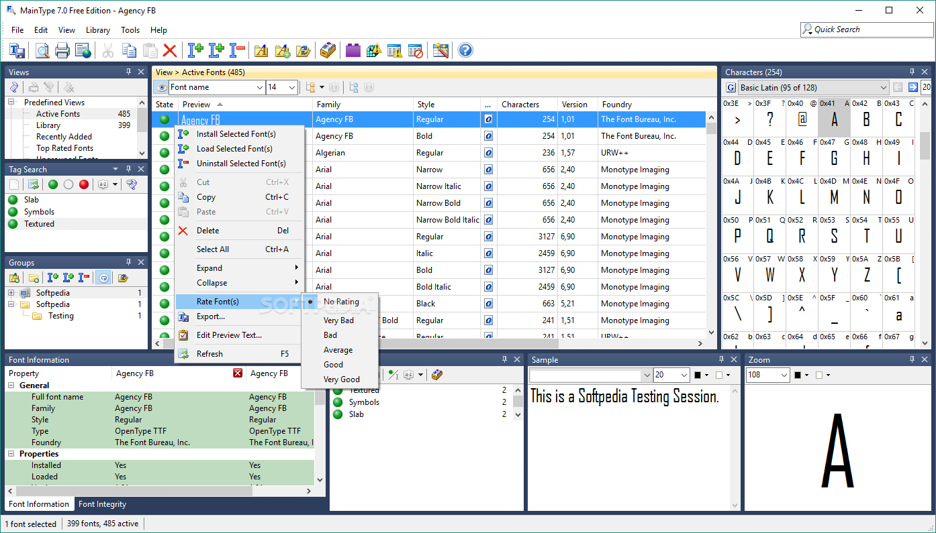Select the Very Good rating option
Screen dimensions: 936x533
pyautogui.click(x=341, y=379)
